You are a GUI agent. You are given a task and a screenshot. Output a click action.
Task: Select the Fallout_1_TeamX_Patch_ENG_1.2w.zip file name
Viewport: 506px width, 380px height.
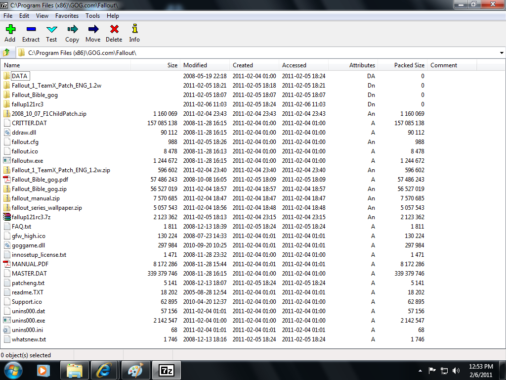coord(61,170)
